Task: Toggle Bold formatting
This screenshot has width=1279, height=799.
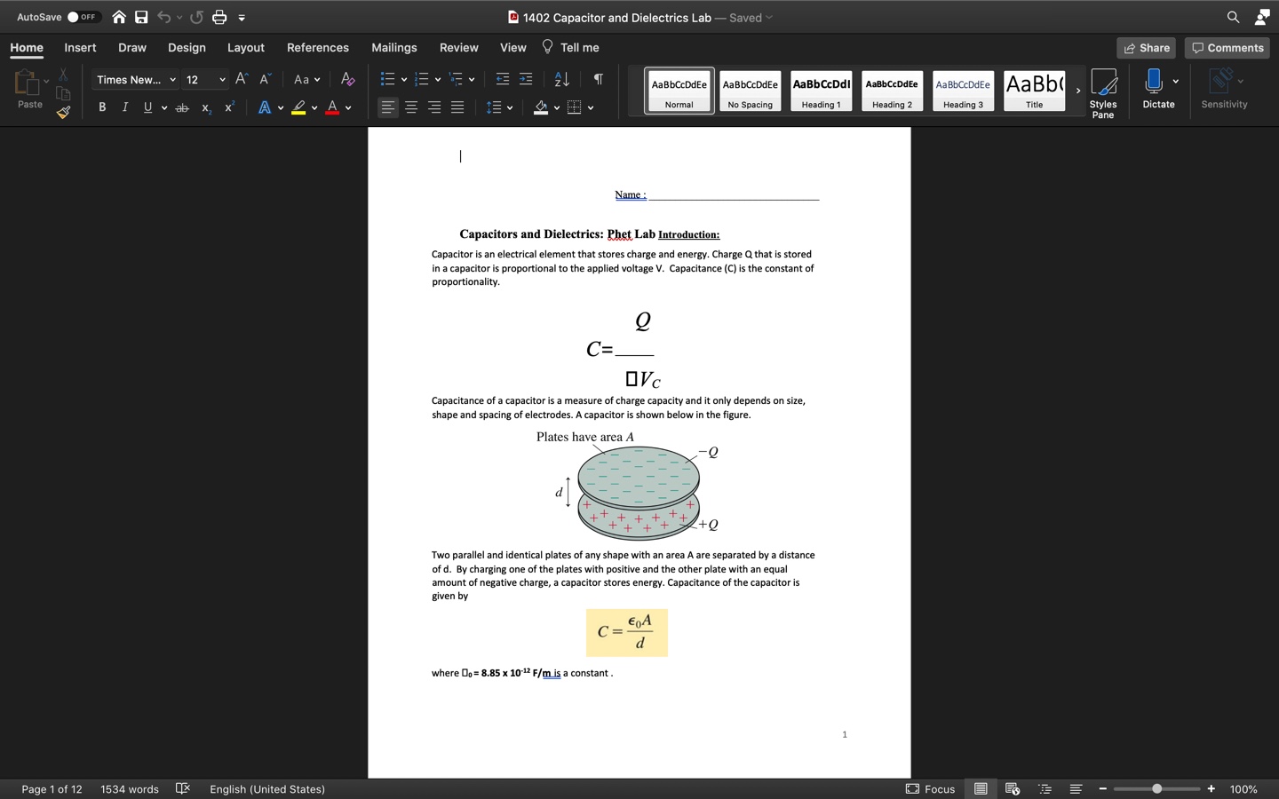Action: pyautogui.click(x=102, y=107)
